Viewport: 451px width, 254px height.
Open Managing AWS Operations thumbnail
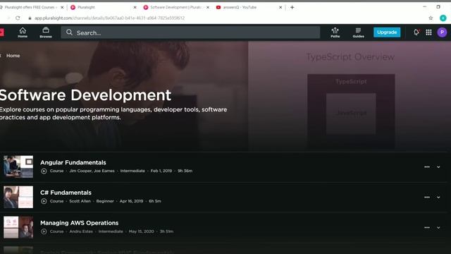pyautogui.click(x=18, y=227)
